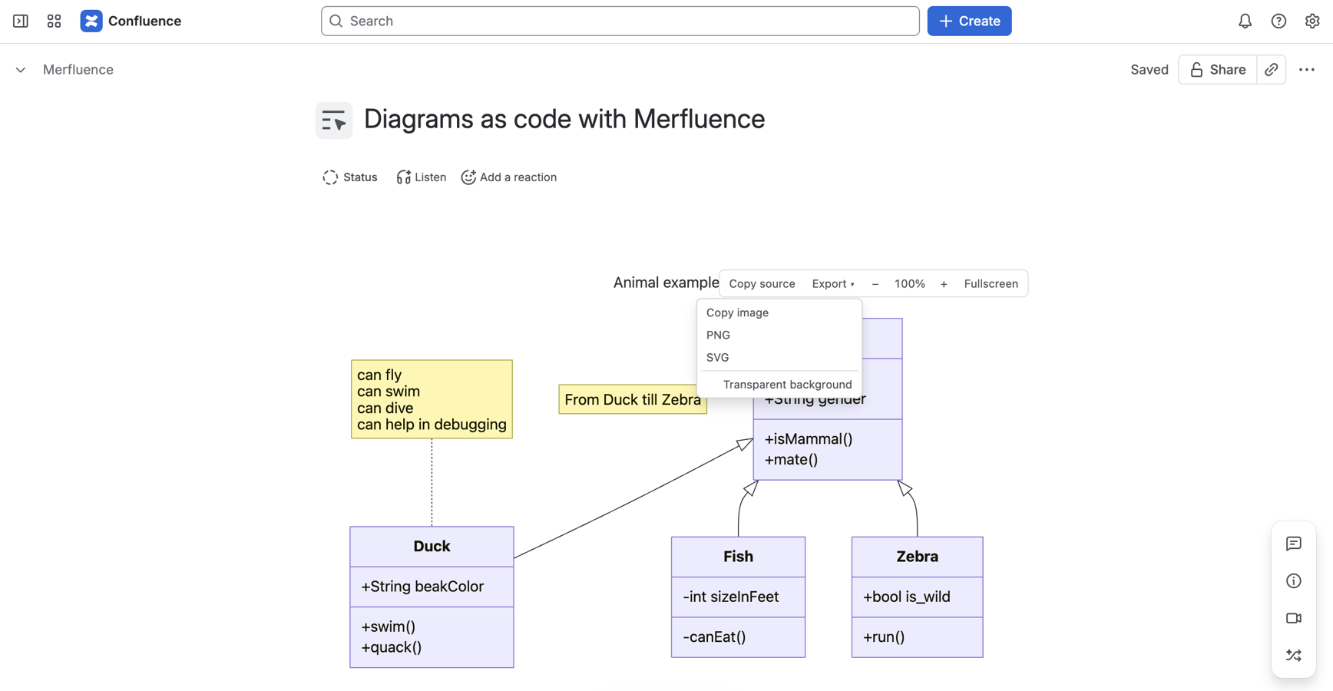
Task: Export the diagram as SVG
Action: pos(779,357)
